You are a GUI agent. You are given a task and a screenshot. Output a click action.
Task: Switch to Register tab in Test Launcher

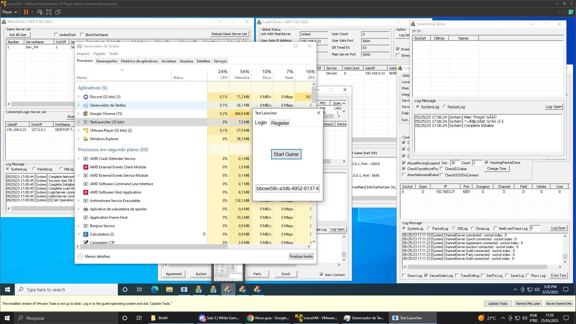point(280,123)
